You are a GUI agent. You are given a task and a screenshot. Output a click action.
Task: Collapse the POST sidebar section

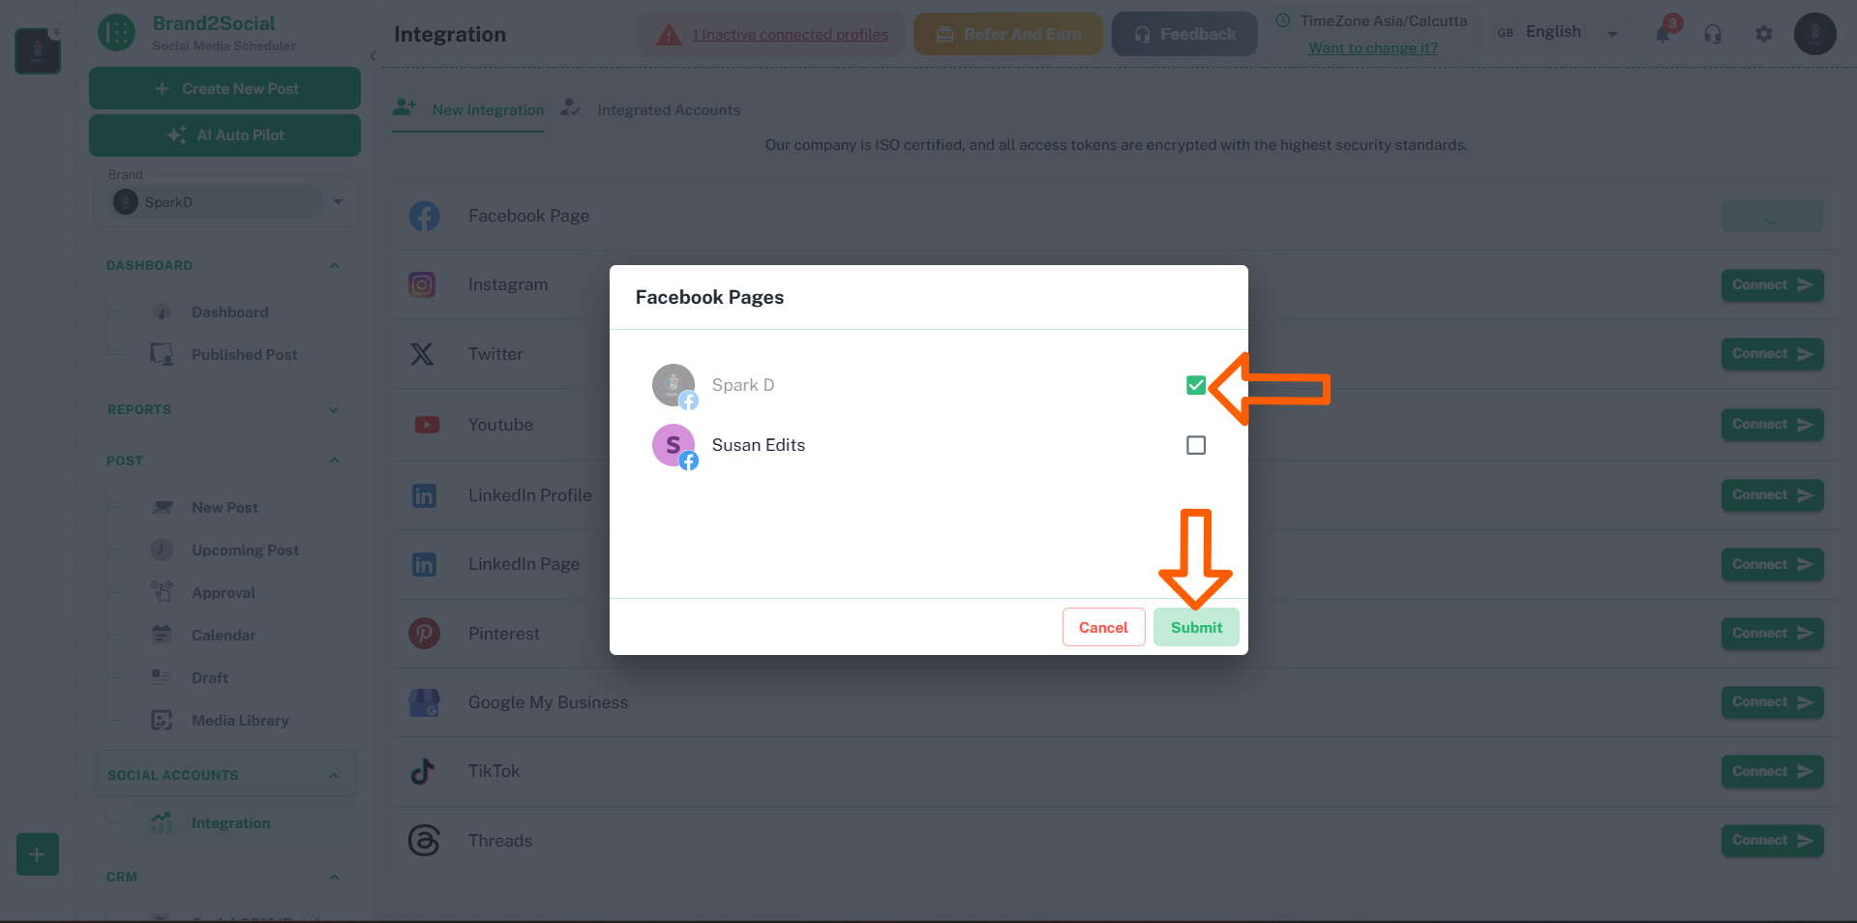(334, 460)
